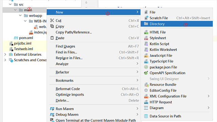Select Reformat Code
Screen dimensions: 217x122
pyautogui.click(x=94, y=89)
